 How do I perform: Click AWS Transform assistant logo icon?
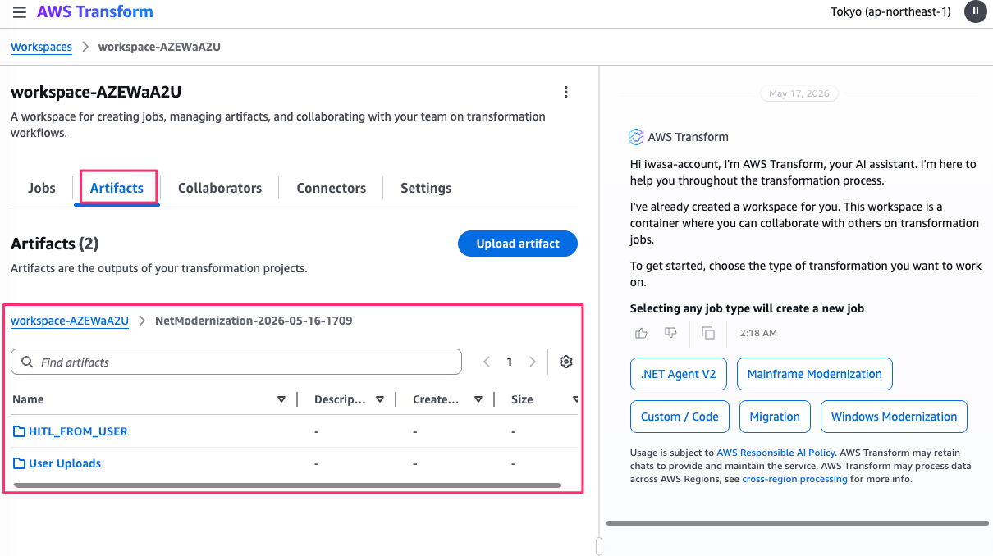click(x=636, y=137)
